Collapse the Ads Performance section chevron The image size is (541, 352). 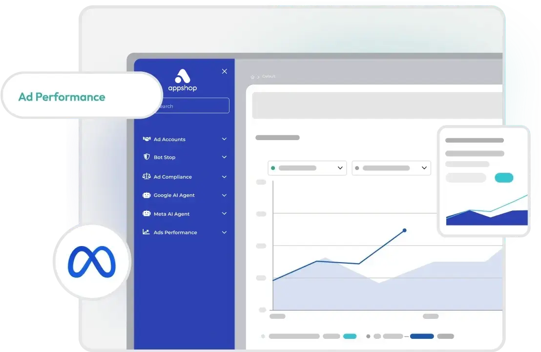224,232
